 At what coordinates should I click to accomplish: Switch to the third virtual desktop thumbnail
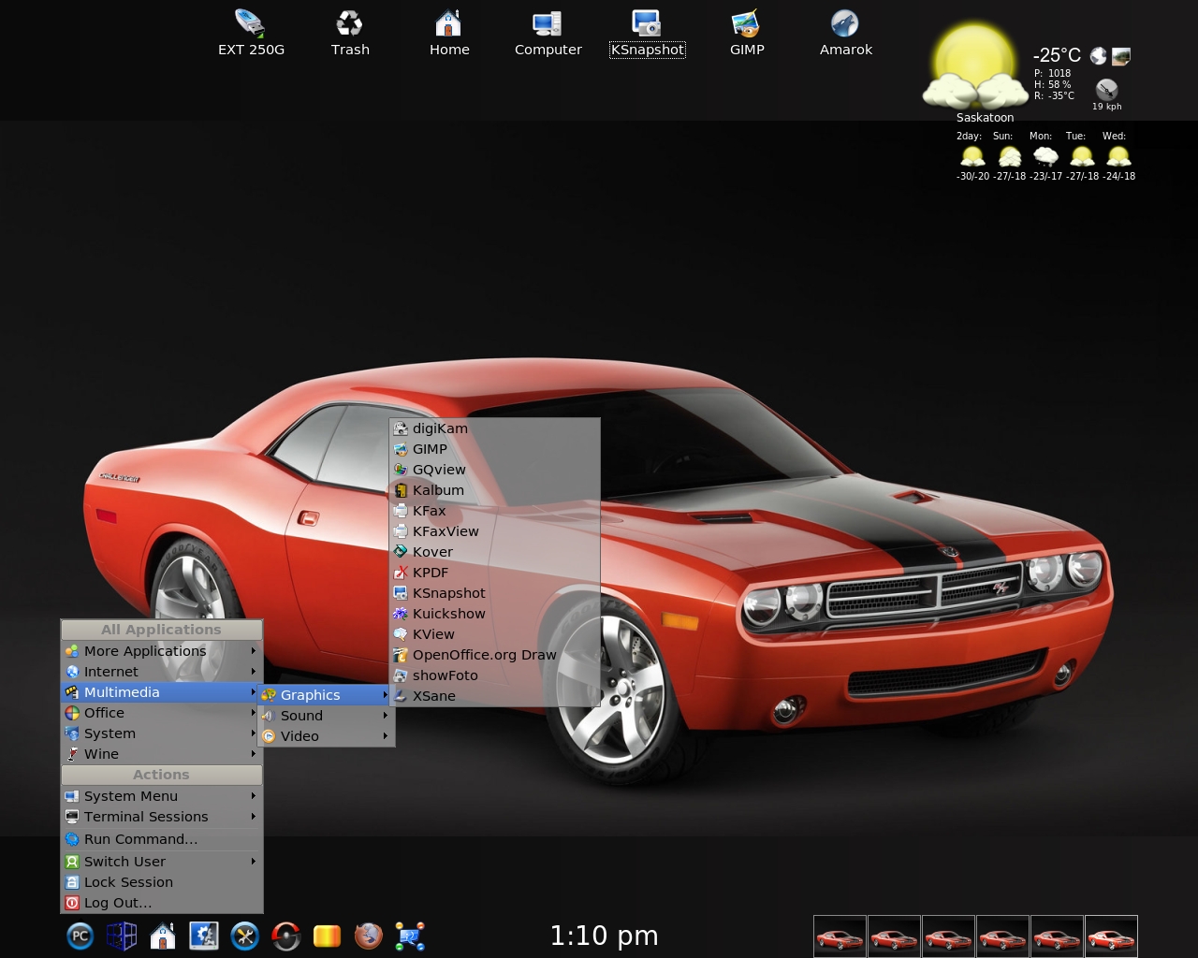pyautogui.click(x=948, y=936)
